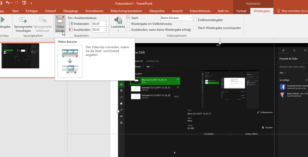Select clip 'tutonaut 22.12.2017 15_39_33'
This screenshot has height=157, width=308.
(155, 89)
